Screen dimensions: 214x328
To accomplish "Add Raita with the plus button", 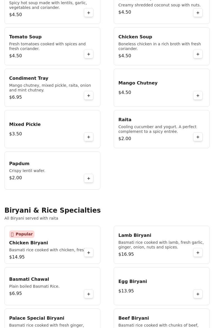I will (198, 137).
